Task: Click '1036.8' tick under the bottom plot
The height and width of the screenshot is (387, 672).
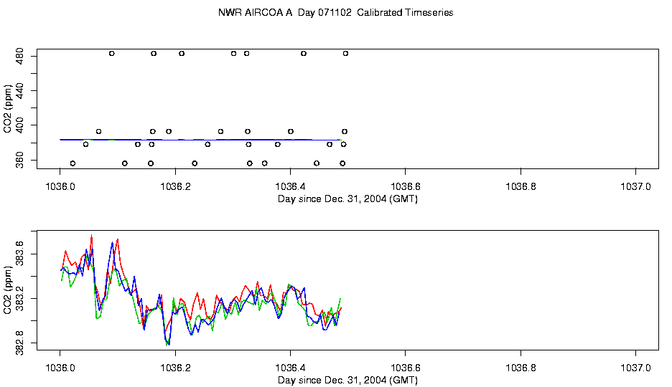Action: pos(521,368)
